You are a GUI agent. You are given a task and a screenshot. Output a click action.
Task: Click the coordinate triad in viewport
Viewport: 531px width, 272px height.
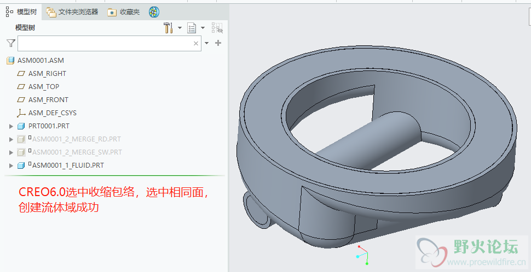click(x=363, y=256)
